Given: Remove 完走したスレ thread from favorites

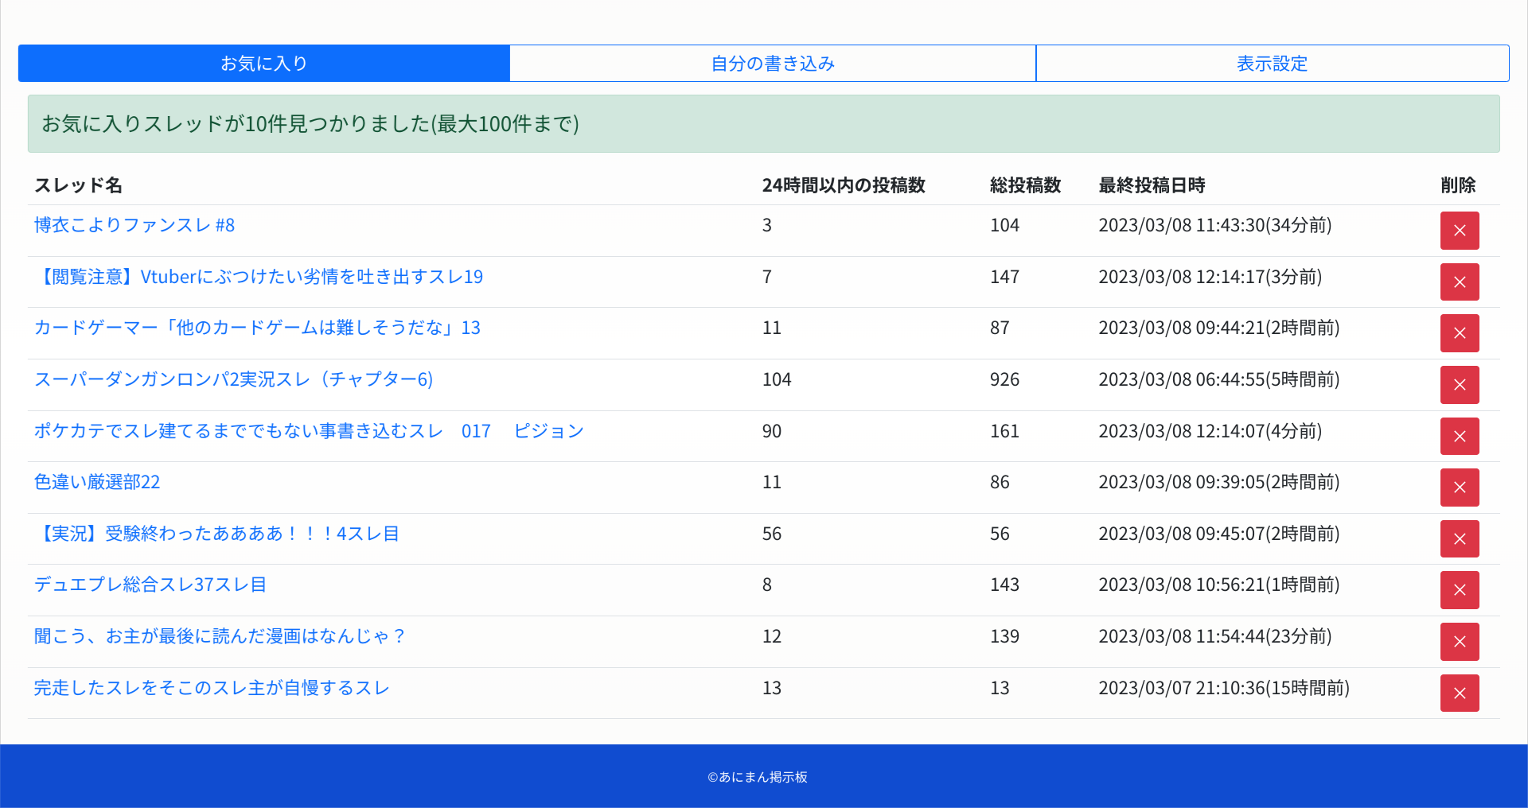Looking at the screenshot, I should click(x=1459, y=693).
